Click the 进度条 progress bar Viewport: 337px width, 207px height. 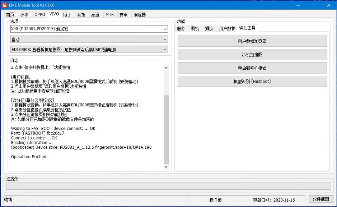click(x=169, y=186)
